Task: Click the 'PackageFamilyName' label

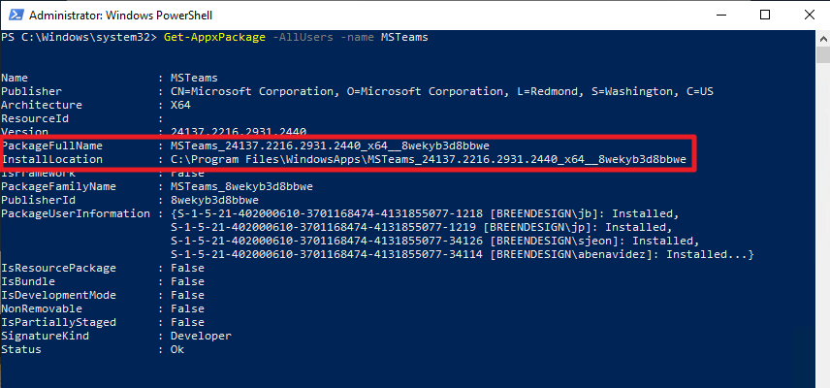Action: (58, 186)
